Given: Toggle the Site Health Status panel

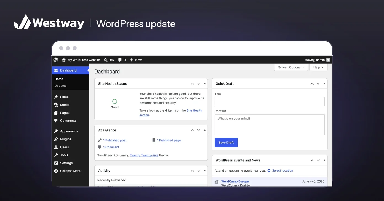Looking at the screenshot, I should [205, 83].
